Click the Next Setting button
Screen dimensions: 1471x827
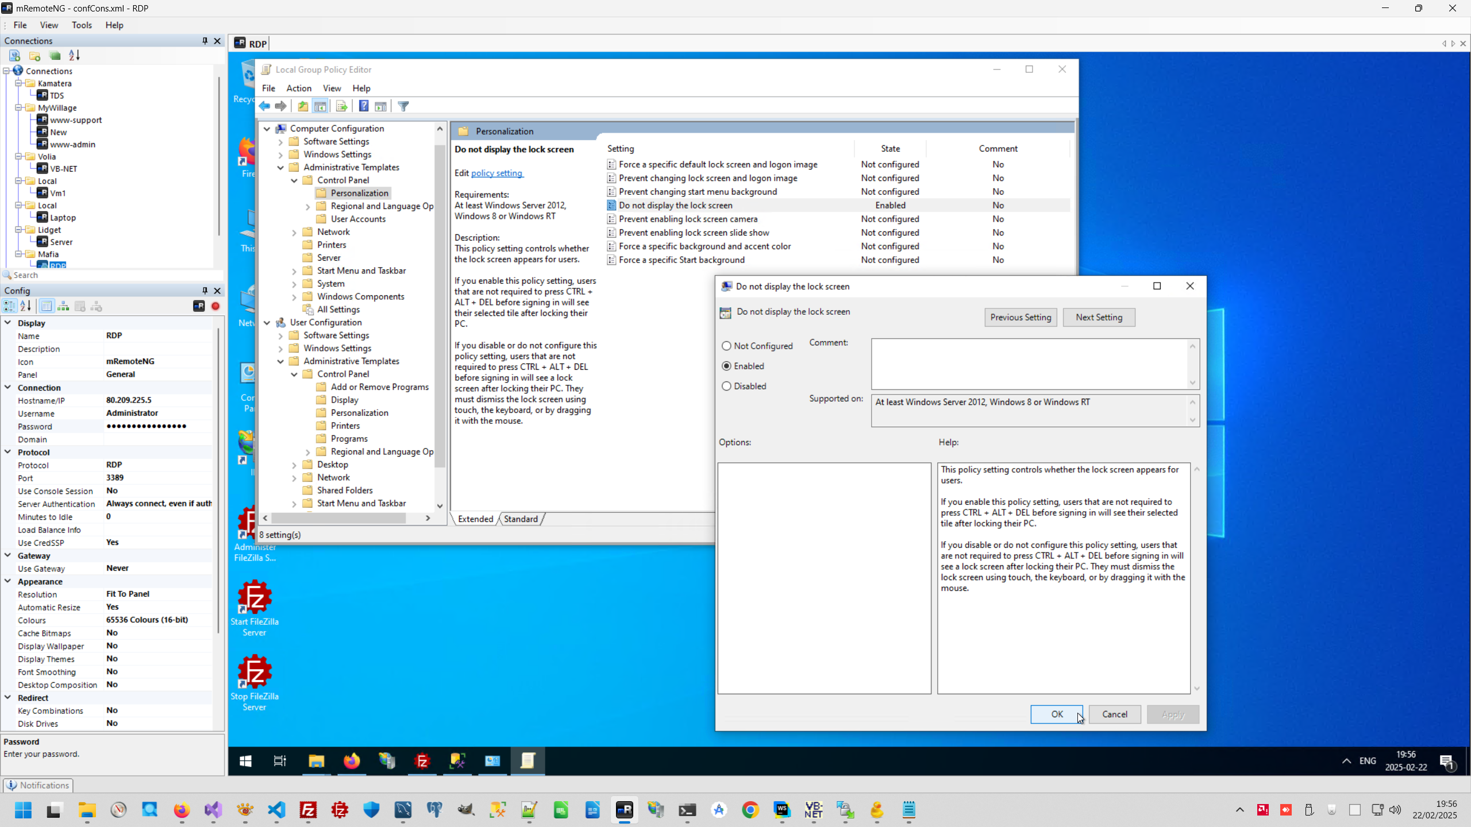coord(1098,317)
